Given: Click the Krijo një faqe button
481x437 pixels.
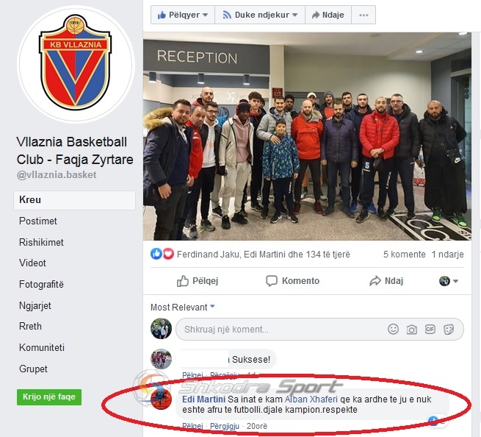Looking at the screenshot, I should pyautogui.click(x=49, y=397).
